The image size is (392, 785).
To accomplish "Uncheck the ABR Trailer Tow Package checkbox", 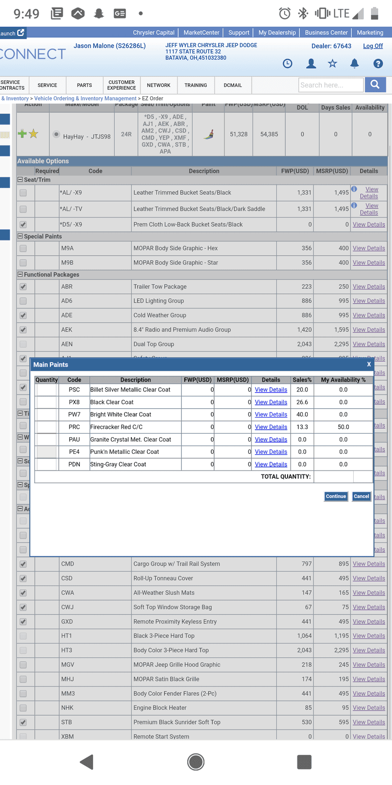I will (23, 287).
